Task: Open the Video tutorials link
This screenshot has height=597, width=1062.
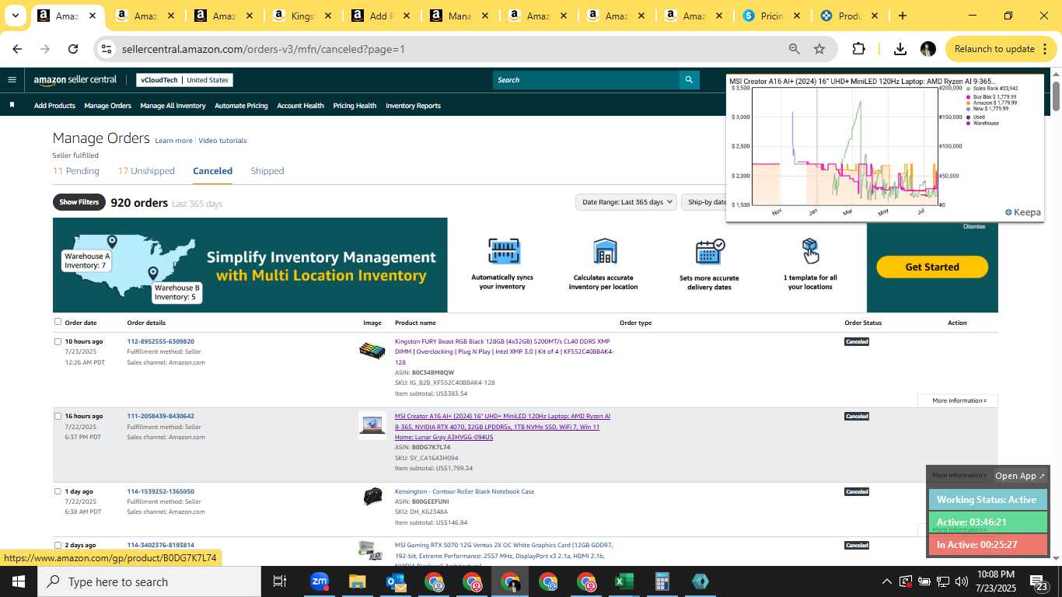Action: (x=222, y=141)
